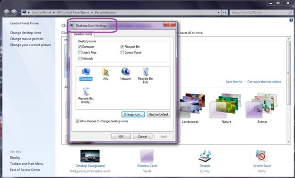Open Window Color Violet swatch
295x178 pixels.
coord(147,156)
